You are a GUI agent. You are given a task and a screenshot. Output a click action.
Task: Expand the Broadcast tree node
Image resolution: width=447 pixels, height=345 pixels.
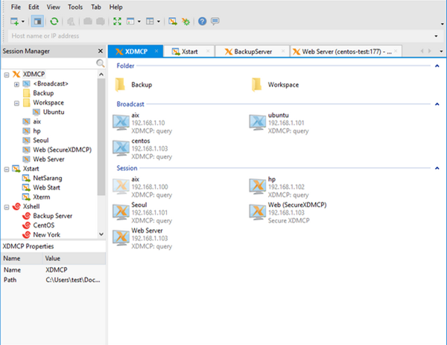[16, 84]
